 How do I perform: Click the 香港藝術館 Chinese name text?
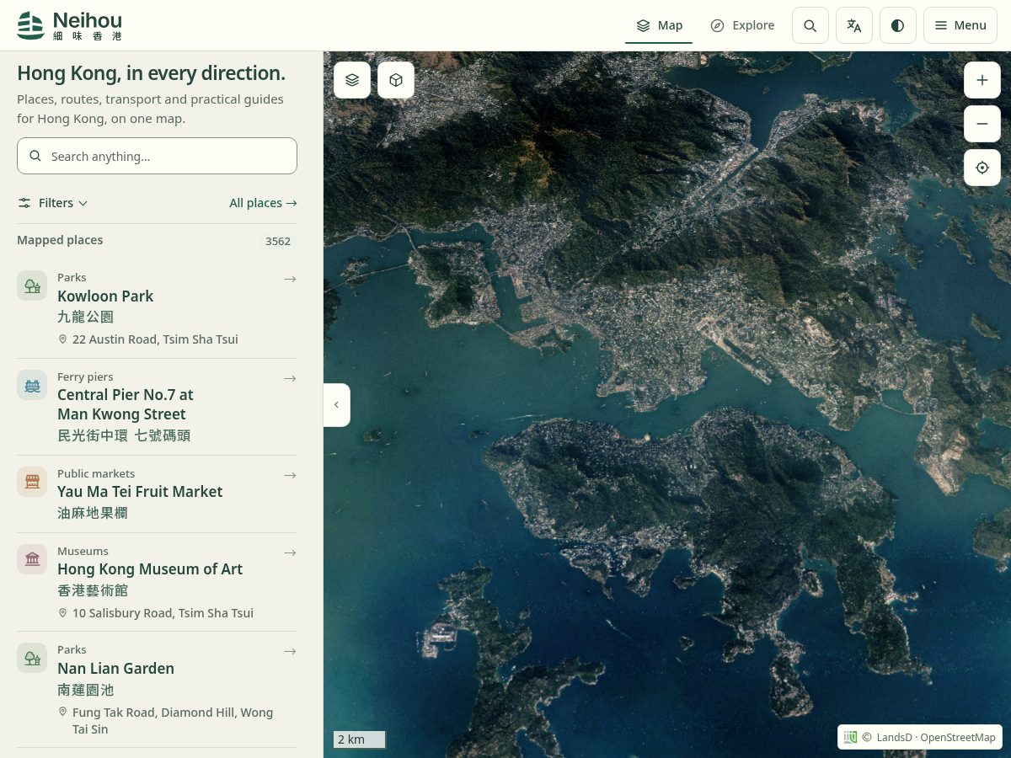point(93,590)
